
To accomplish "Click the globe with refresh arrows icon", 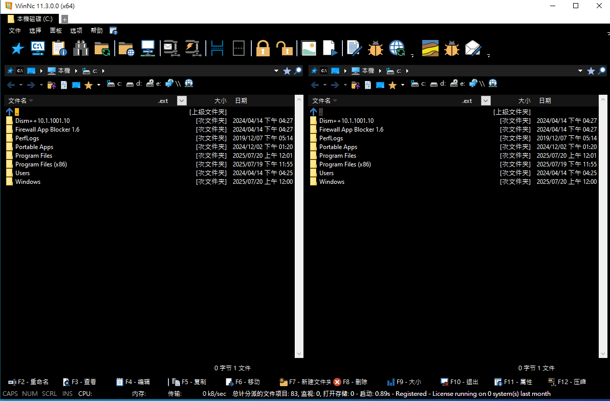I will [397, 48].
